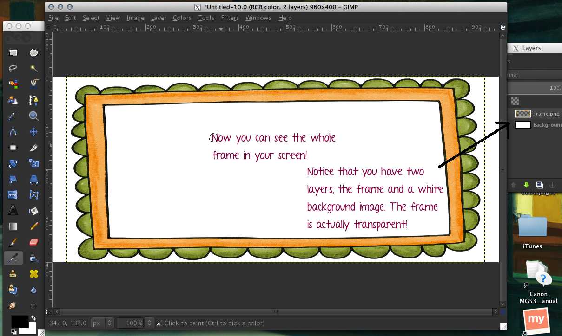Viewport: 562px width, 336px height.
Task: Click the duplicate layer button
Action: coord(539,185)
